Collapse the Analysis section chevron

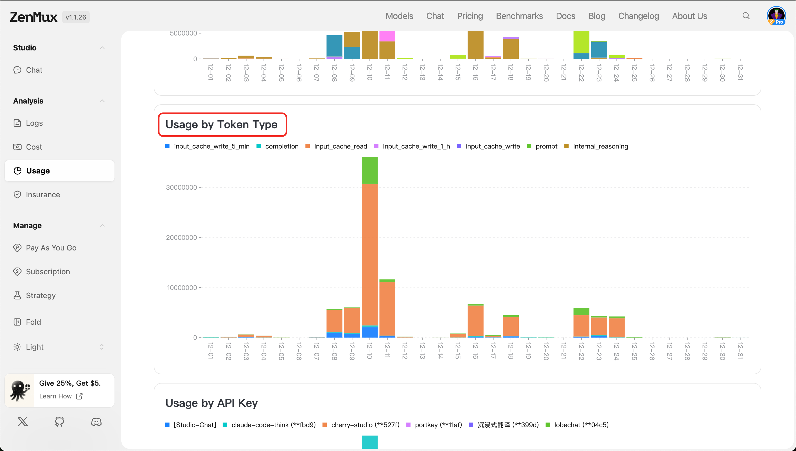point(102,101)
